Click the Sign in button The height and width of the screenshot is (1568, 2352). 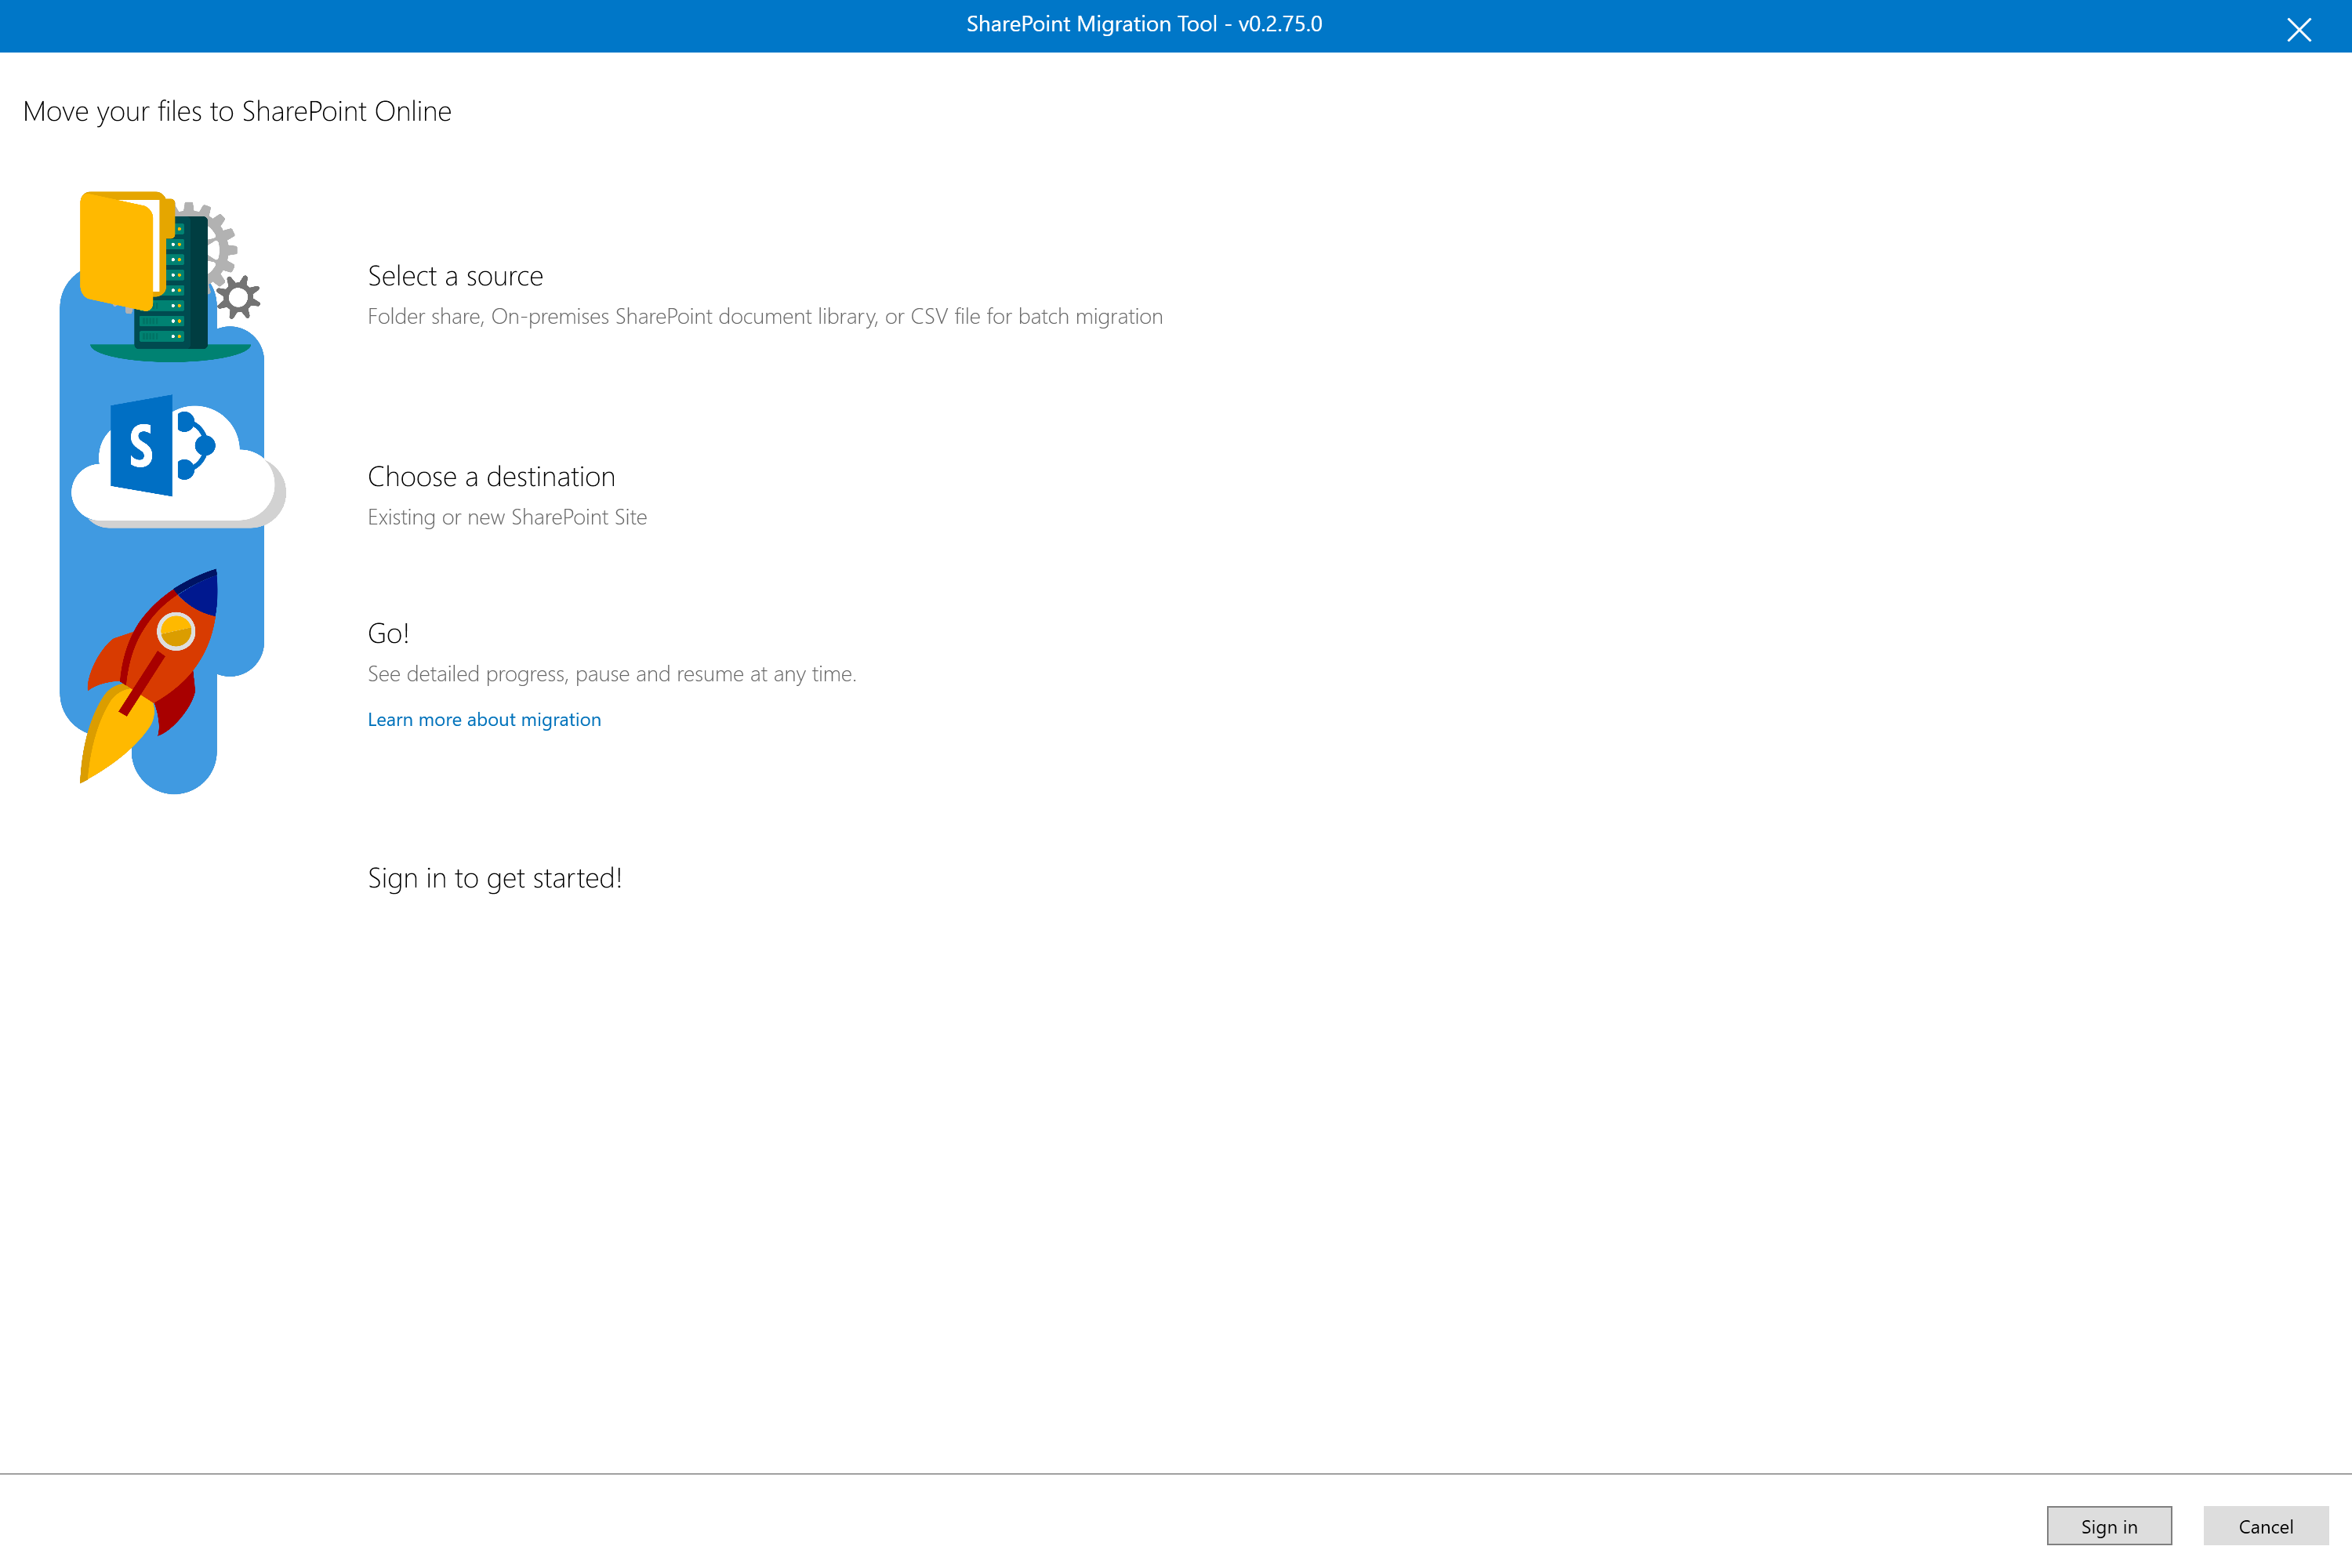[2109, 1526]
